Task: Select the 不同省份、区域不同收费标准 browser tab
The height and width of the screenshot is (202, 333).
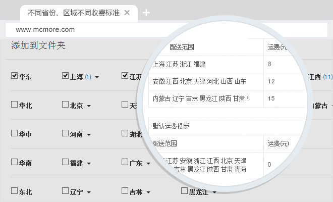Action: [x=73, y=13]
